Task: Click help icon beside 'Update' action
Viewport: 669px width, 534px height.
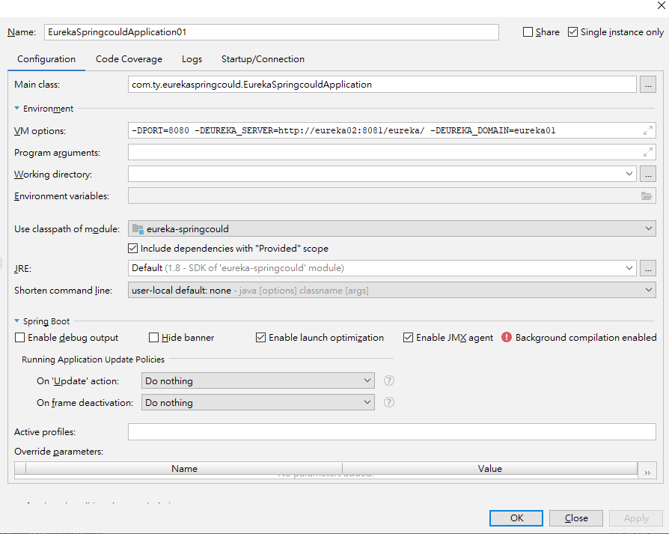Action: (x=389, y=381)
